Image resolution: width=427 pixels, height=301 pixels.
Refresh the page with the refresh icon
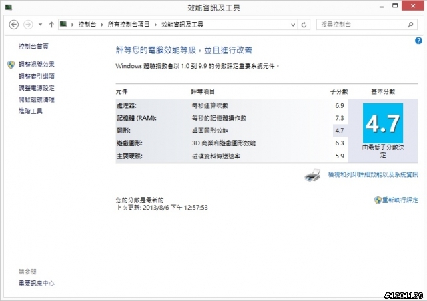304,25
